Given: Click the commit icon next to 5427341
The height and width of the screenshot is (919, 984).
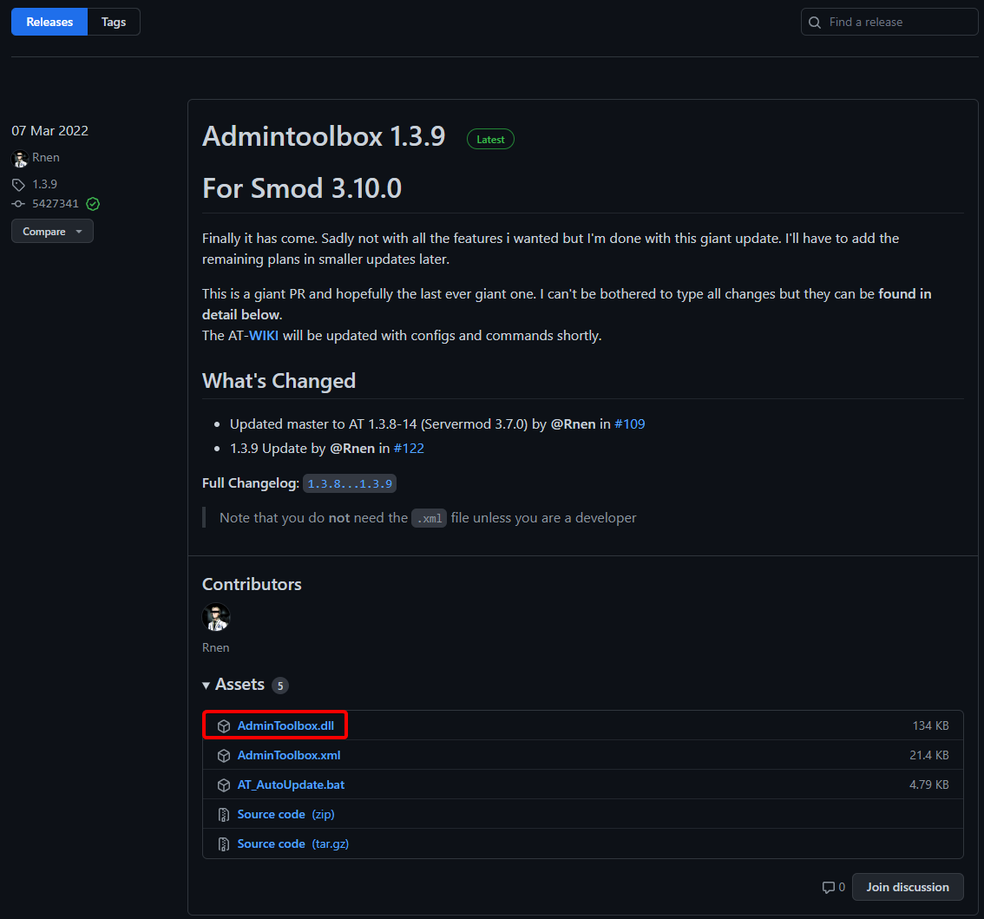Looking at the screenshot, I should point(17,203).
